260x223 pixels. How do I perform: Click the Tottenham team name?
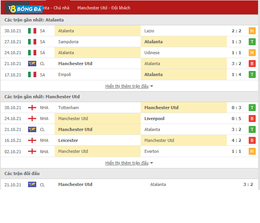click(68, 108)
